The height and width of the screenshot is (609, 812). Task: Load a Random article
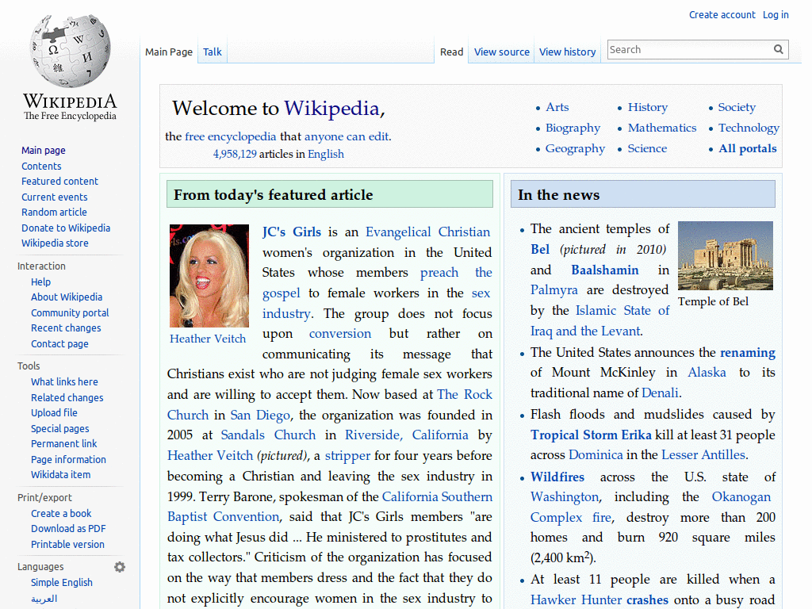coord(54,213)
